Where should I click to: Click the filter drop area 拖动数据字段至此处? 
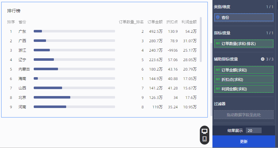[244, 115]
